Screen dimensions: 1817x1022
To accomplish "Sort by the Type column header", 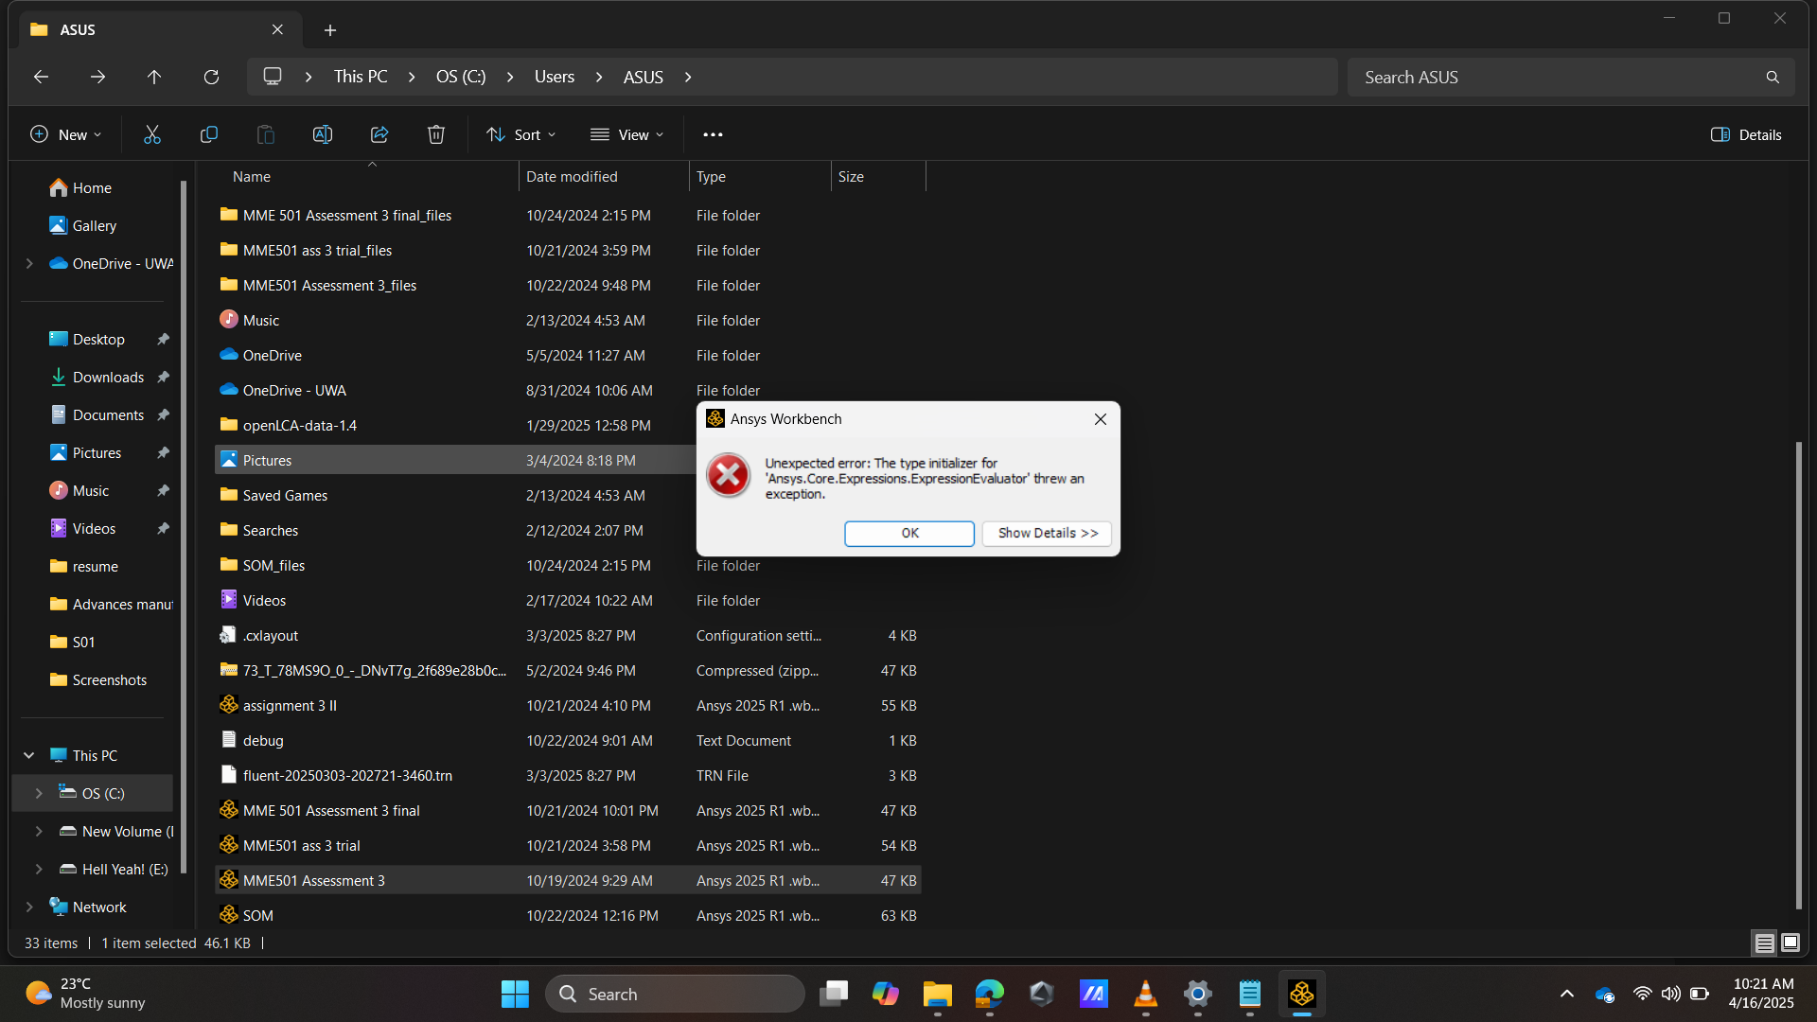I will coord(760,177).
